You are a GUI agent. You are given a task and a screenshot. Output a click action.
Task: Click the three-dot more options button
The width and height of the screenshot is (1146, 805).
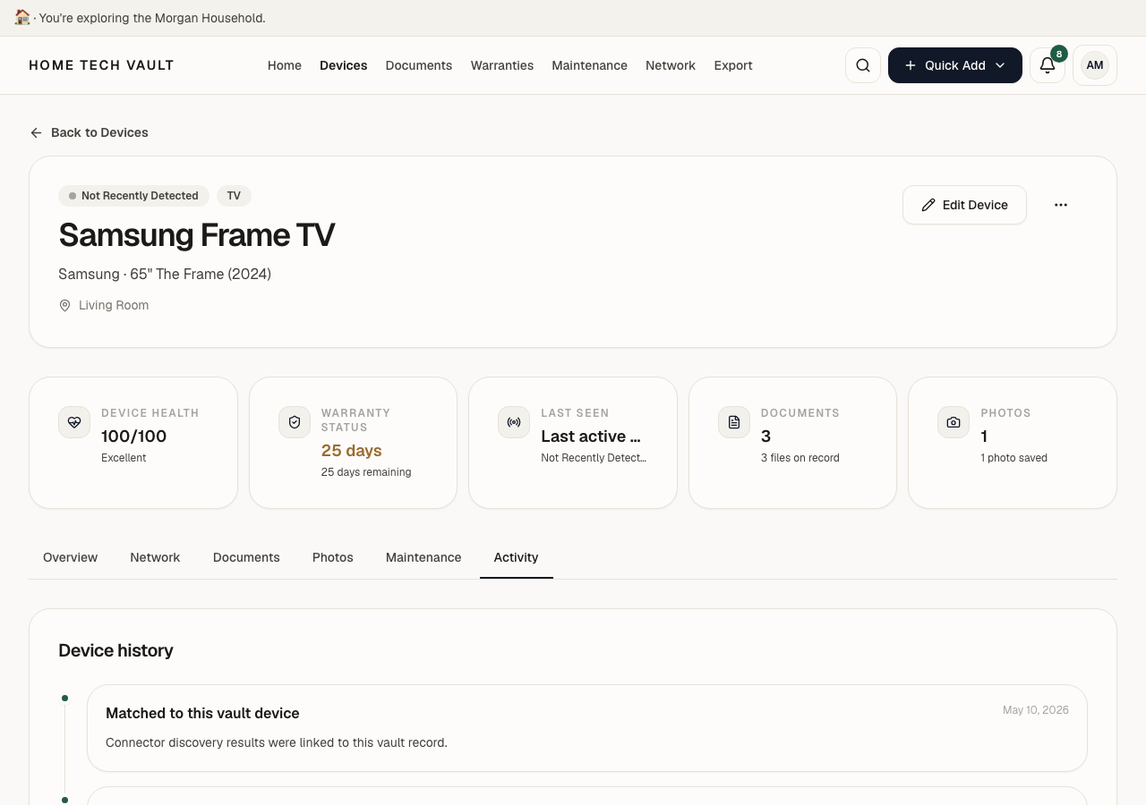pos(1061,205)
